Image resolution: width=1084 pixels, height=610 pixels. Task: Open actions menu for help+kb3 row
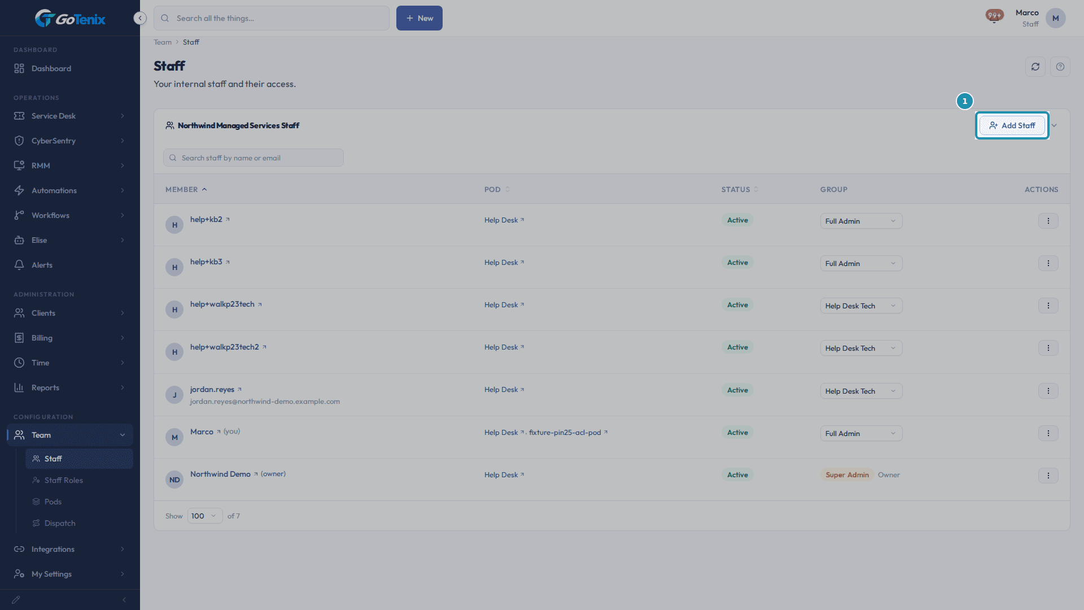[1048, 263]
